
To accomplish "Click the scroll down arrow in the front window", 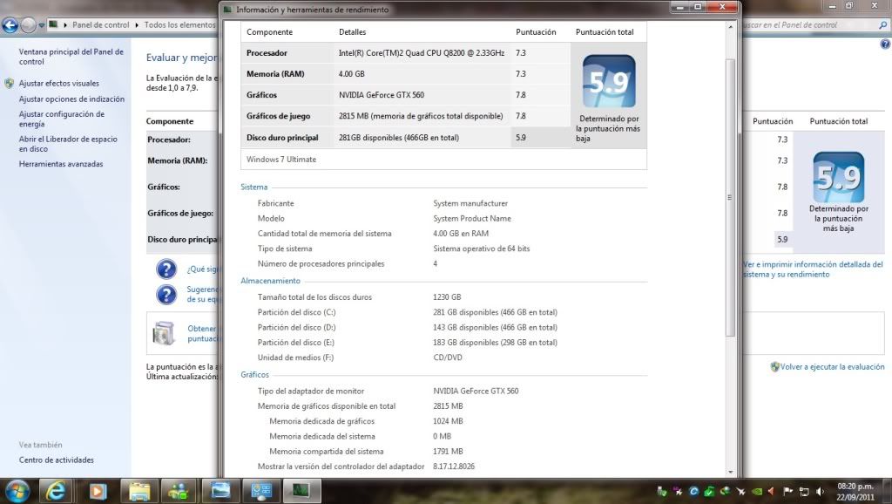I will (731, 472).
